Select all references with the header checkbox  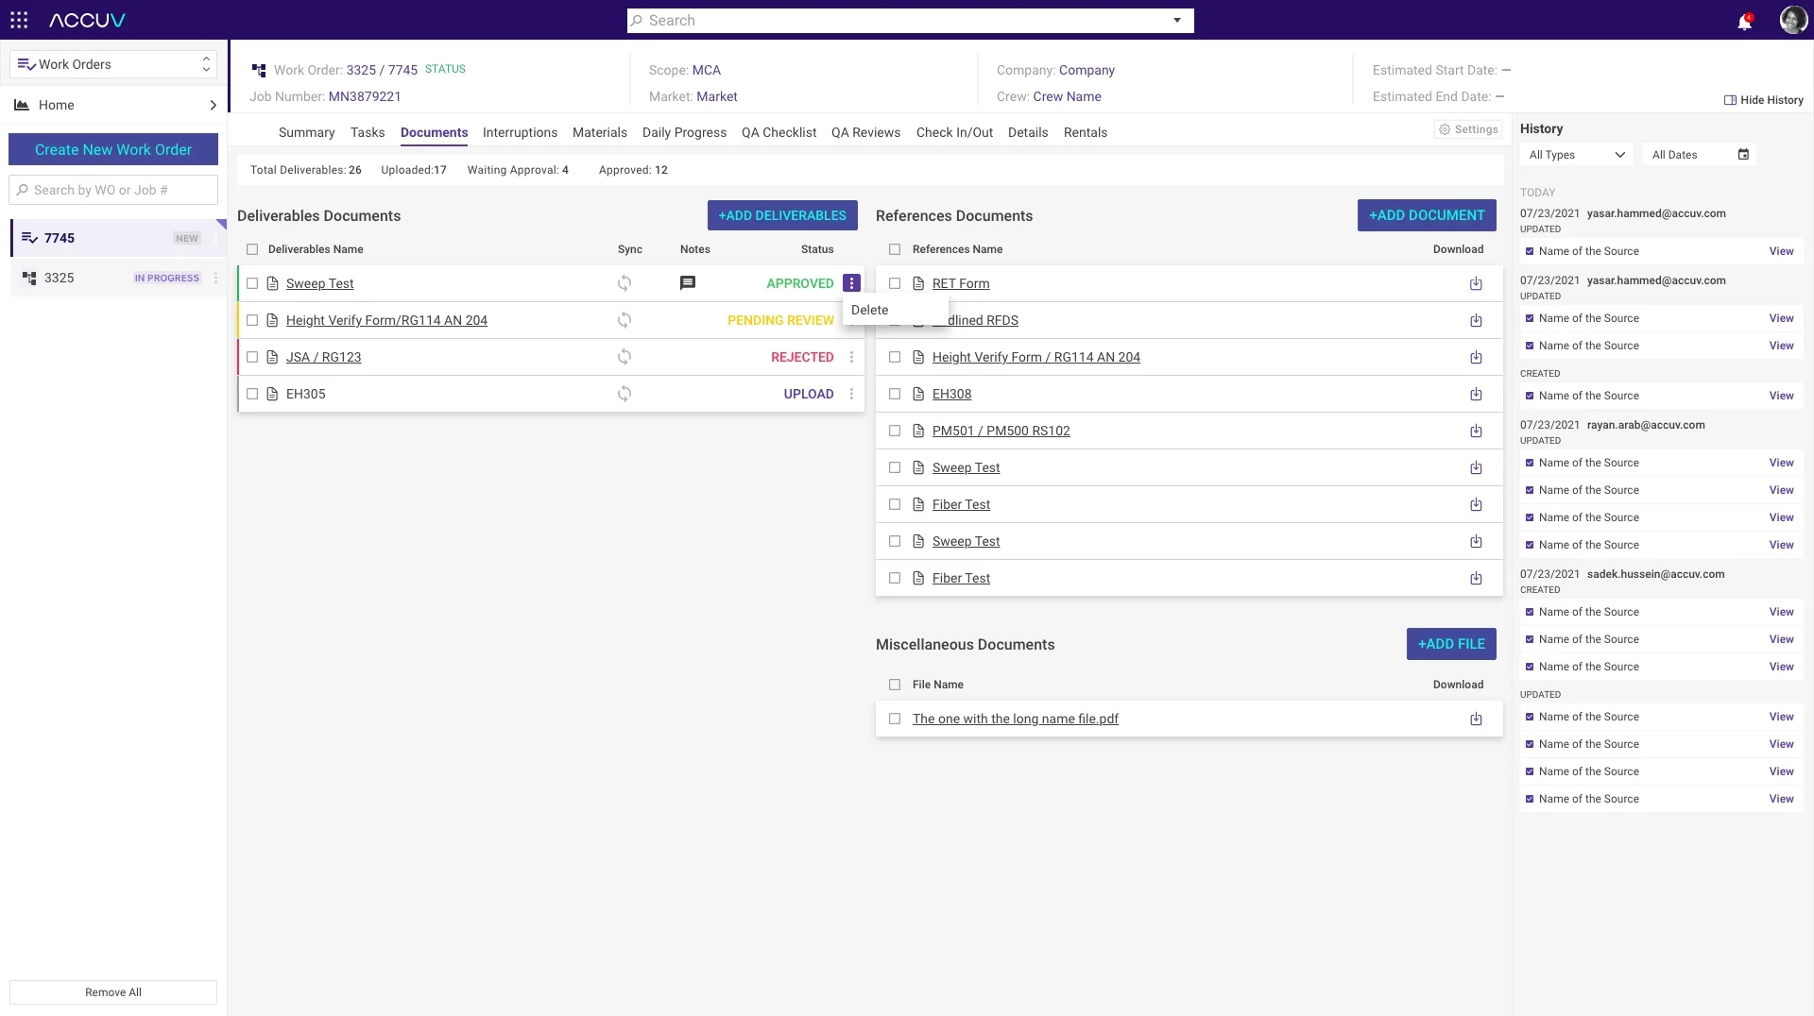tap(895, 249)
